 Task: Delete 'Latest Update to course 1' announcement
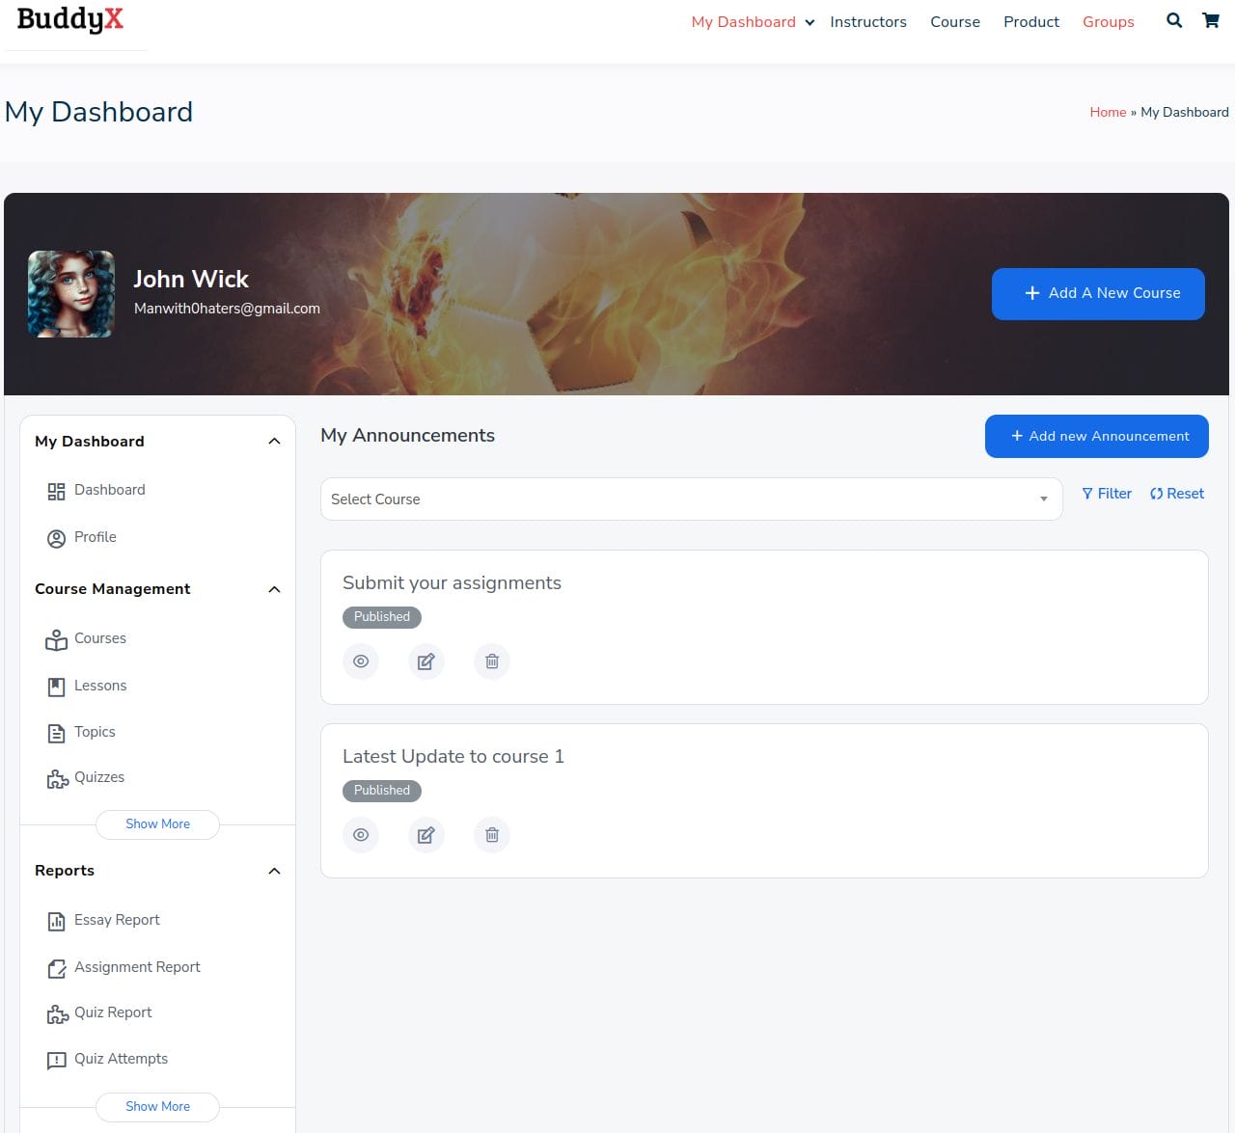pyautogui.click(x=491, y=835)
